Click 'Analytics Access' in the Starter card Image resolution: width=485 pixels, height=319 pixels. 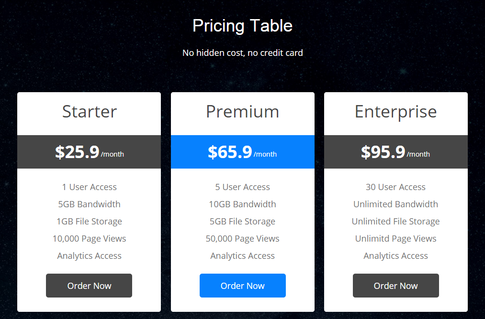[x=89, y=256]
